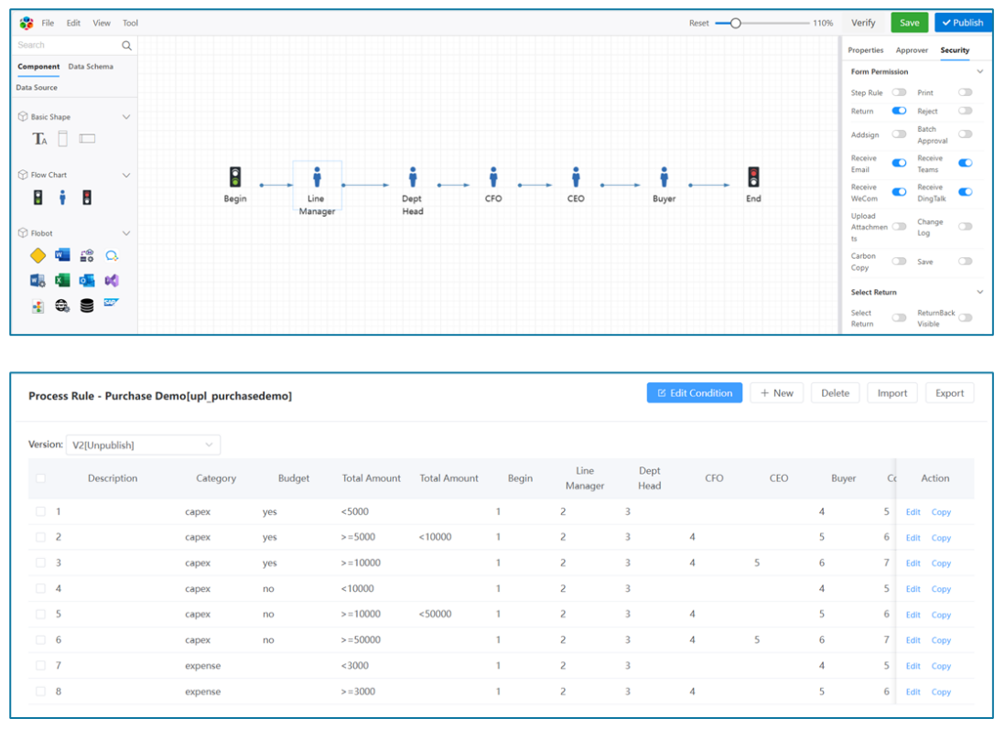Image resolution: width=1005 pixels, height=729 pixels.
Task: Enable the Step Rule toggle
Action: pos(899,92)
